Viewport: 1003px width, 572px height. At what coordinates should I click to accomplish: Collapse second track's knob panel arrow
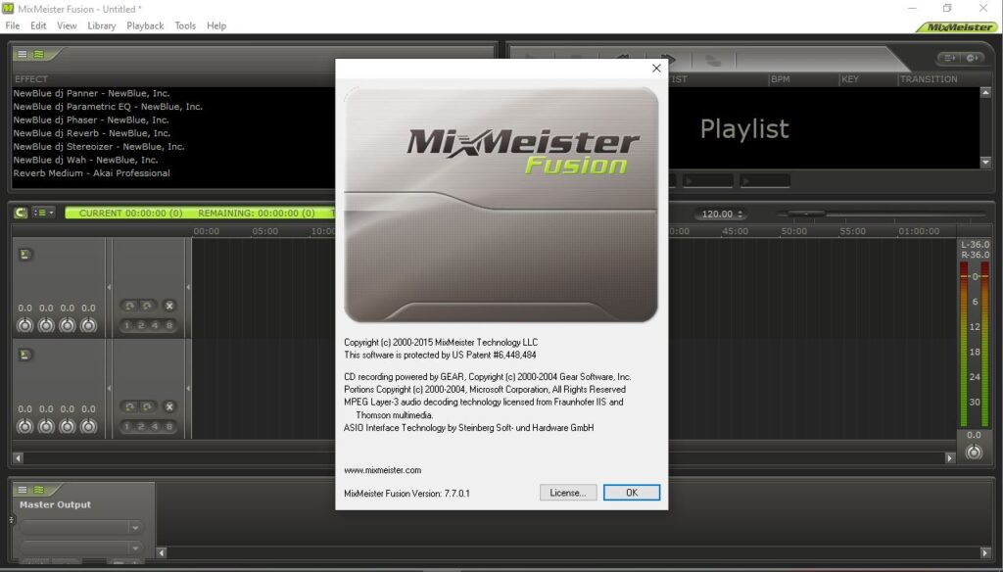coord(109,389)
